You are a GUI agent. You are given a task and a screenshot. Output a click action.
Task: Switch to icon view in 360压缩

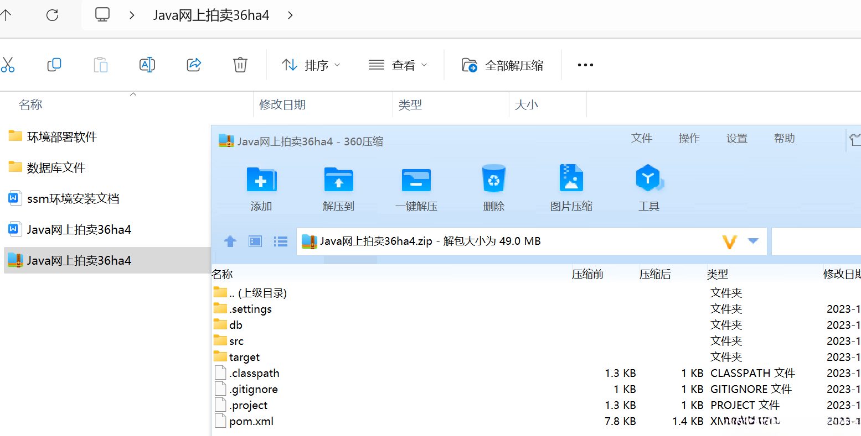[255, 241]
